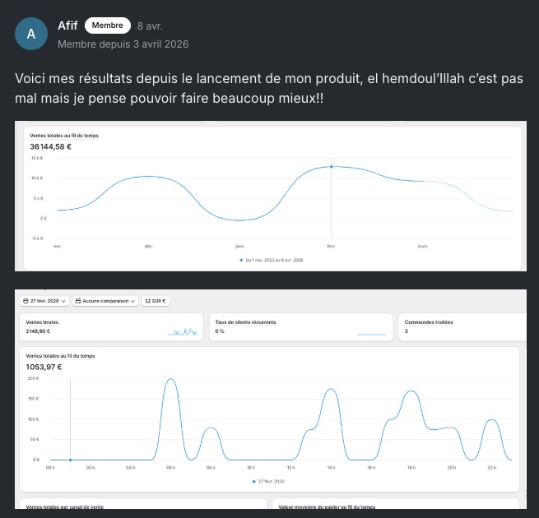Viewport: 539px width, 518px height.
Task: Click the Commandes traitées card title
Action: (x=429, y=322)
